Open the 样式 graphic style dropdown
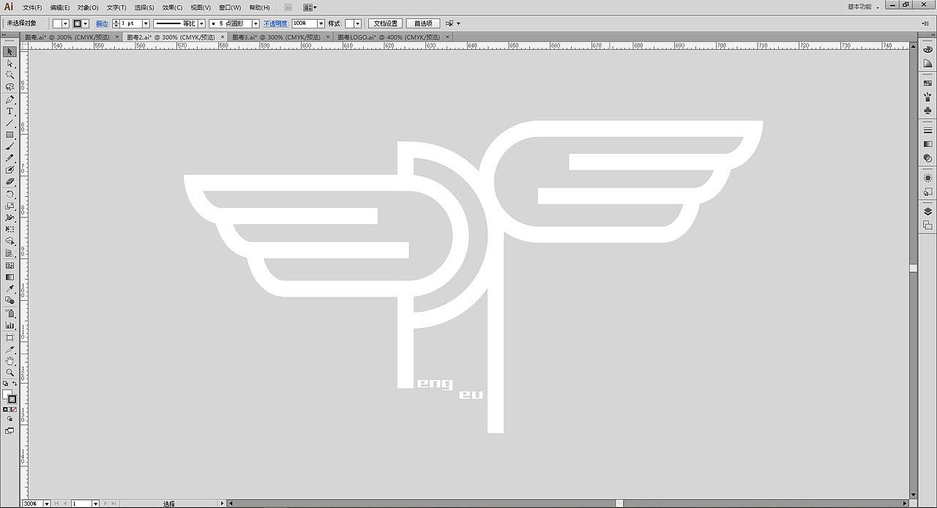Image resolution: width=937 pixels, height=508 pixels. click(x=358, y=23)
